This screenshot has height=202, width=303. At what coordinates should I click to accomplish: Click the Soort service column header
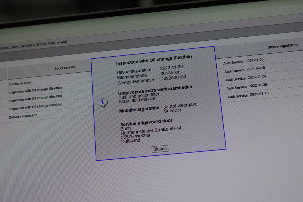point(65,68)
